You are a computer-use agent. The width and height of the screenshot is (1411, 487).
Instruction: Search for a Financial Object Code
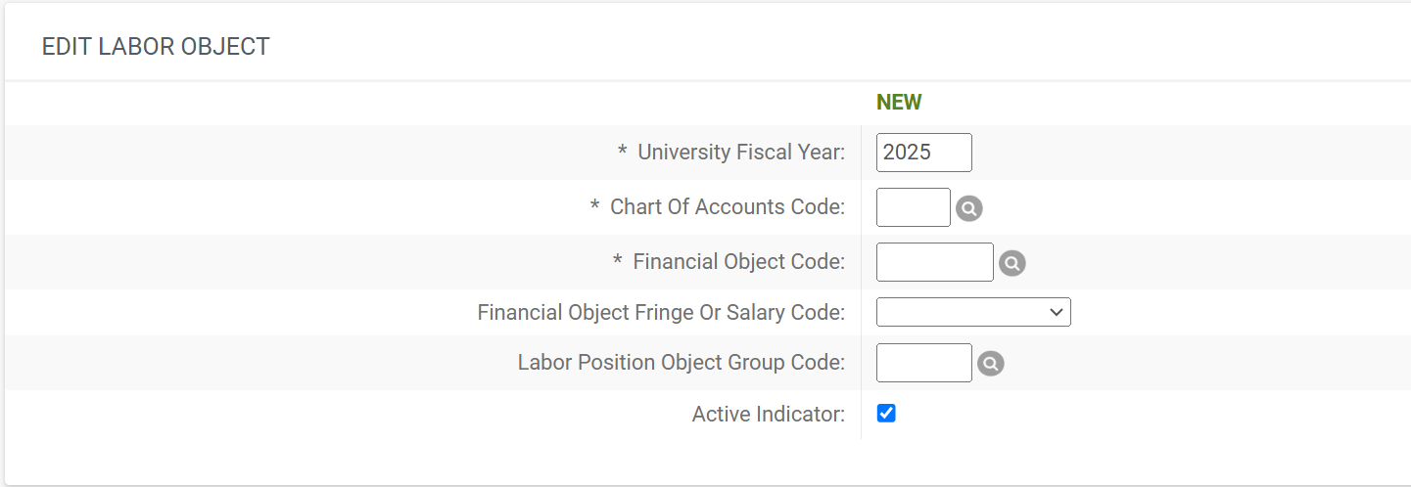click(1011, 263)
